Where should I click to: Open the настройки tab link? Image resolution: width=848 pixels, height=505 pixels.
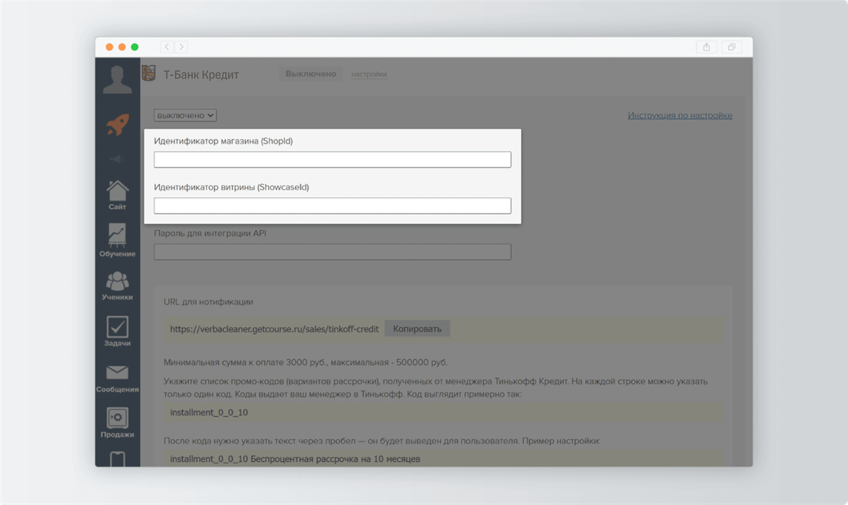click(369, 74)
